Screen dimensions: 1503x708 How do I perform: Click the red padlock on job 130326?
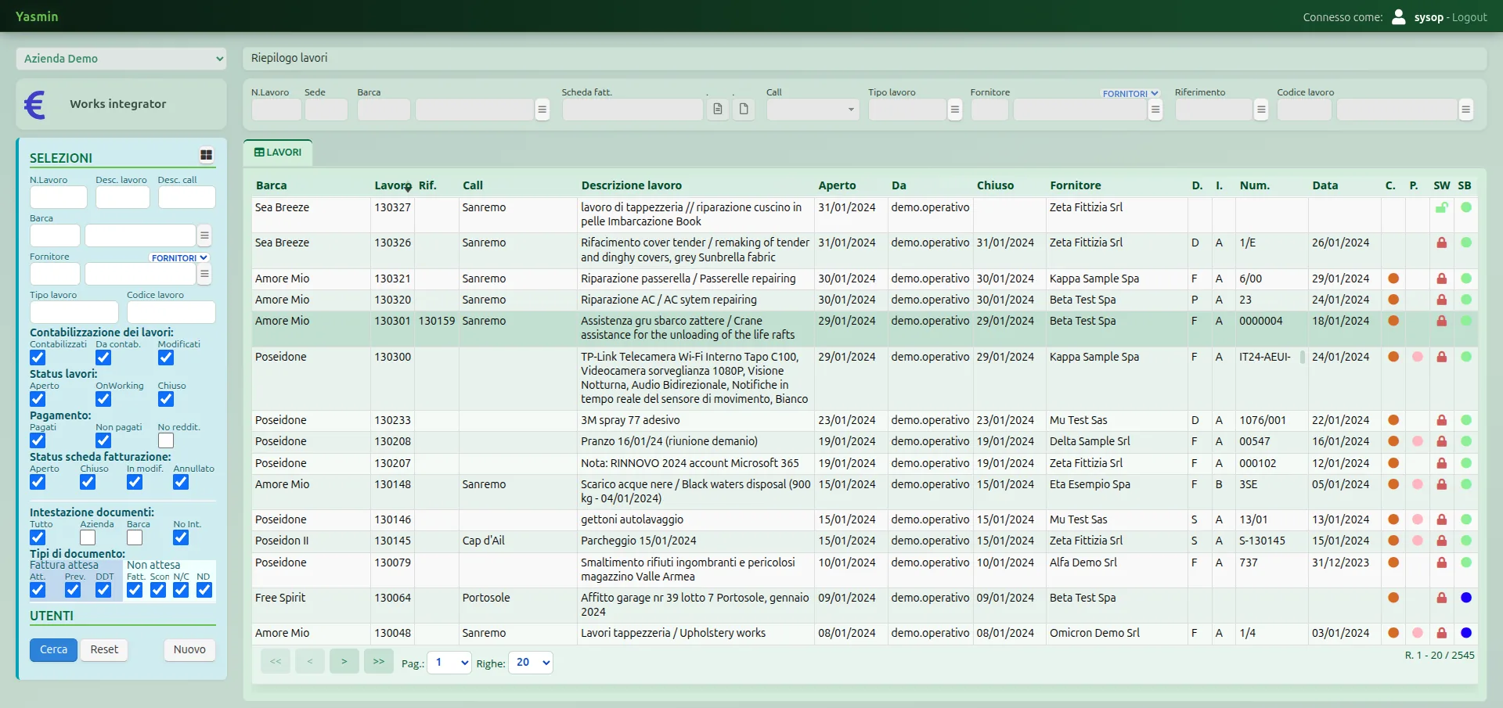(1441, 243)
